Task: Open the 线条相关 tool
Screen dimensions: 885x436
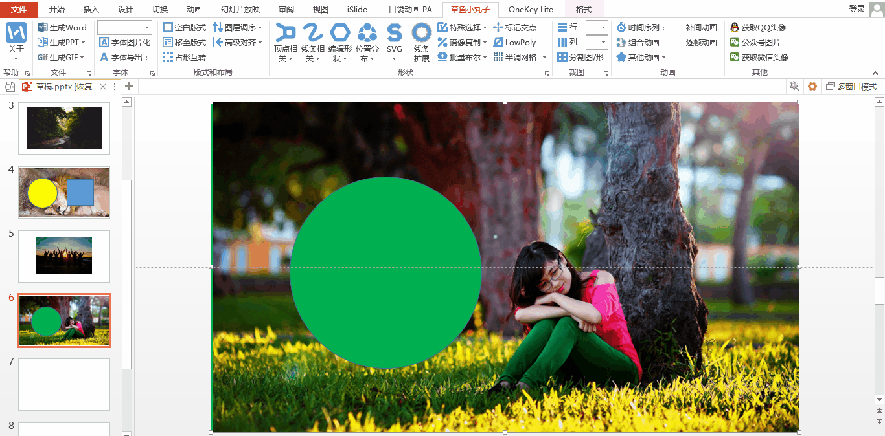Action: coord(313,43)
